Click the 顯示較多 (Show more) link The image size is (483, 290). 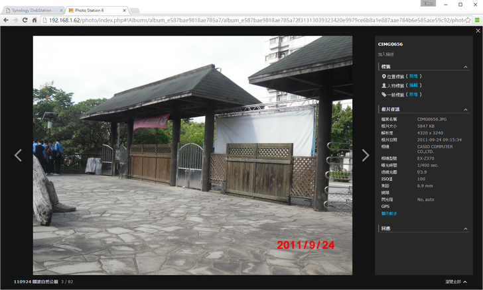[x=389, y=213]
